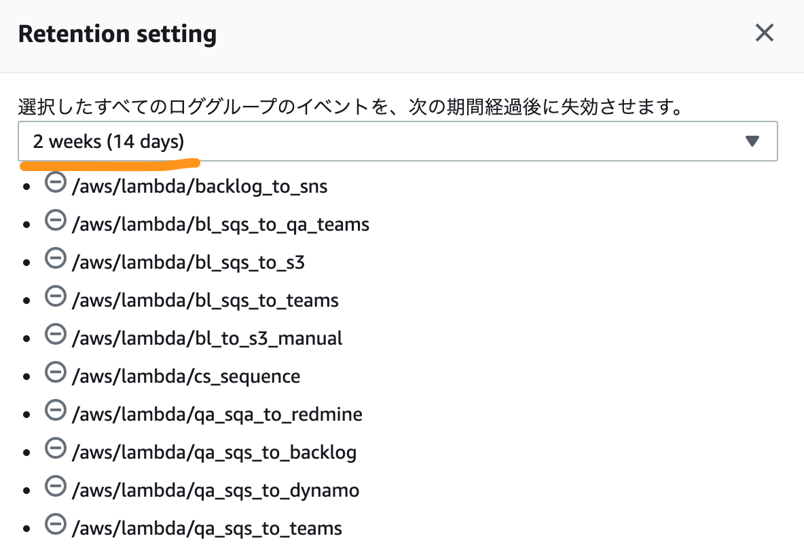Click the minus icon beside qa_sqs_to_dynamo
804x551 pixels.
tap(56, 487)
